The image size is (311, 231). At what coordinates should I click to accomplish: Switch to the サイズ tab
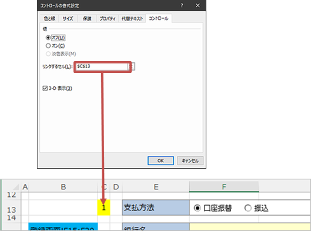pyautogui.click(x=68, y=18)
